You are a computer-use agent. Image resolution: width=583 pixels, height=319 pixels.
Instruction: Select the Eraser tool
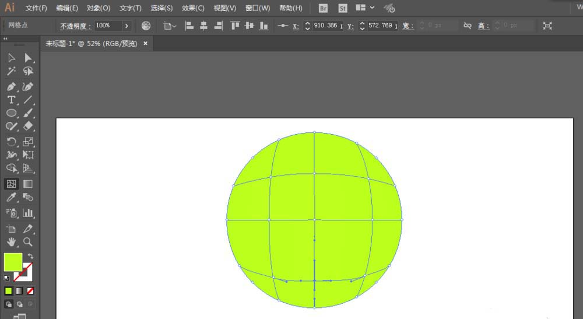click(28, 127)
